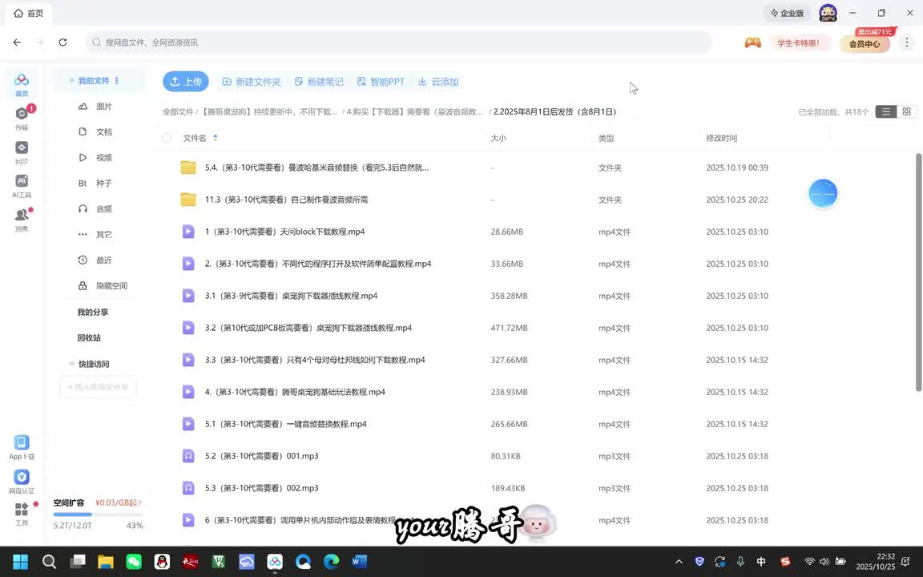Click the game controller icon in the top bar

click(752, 42)
